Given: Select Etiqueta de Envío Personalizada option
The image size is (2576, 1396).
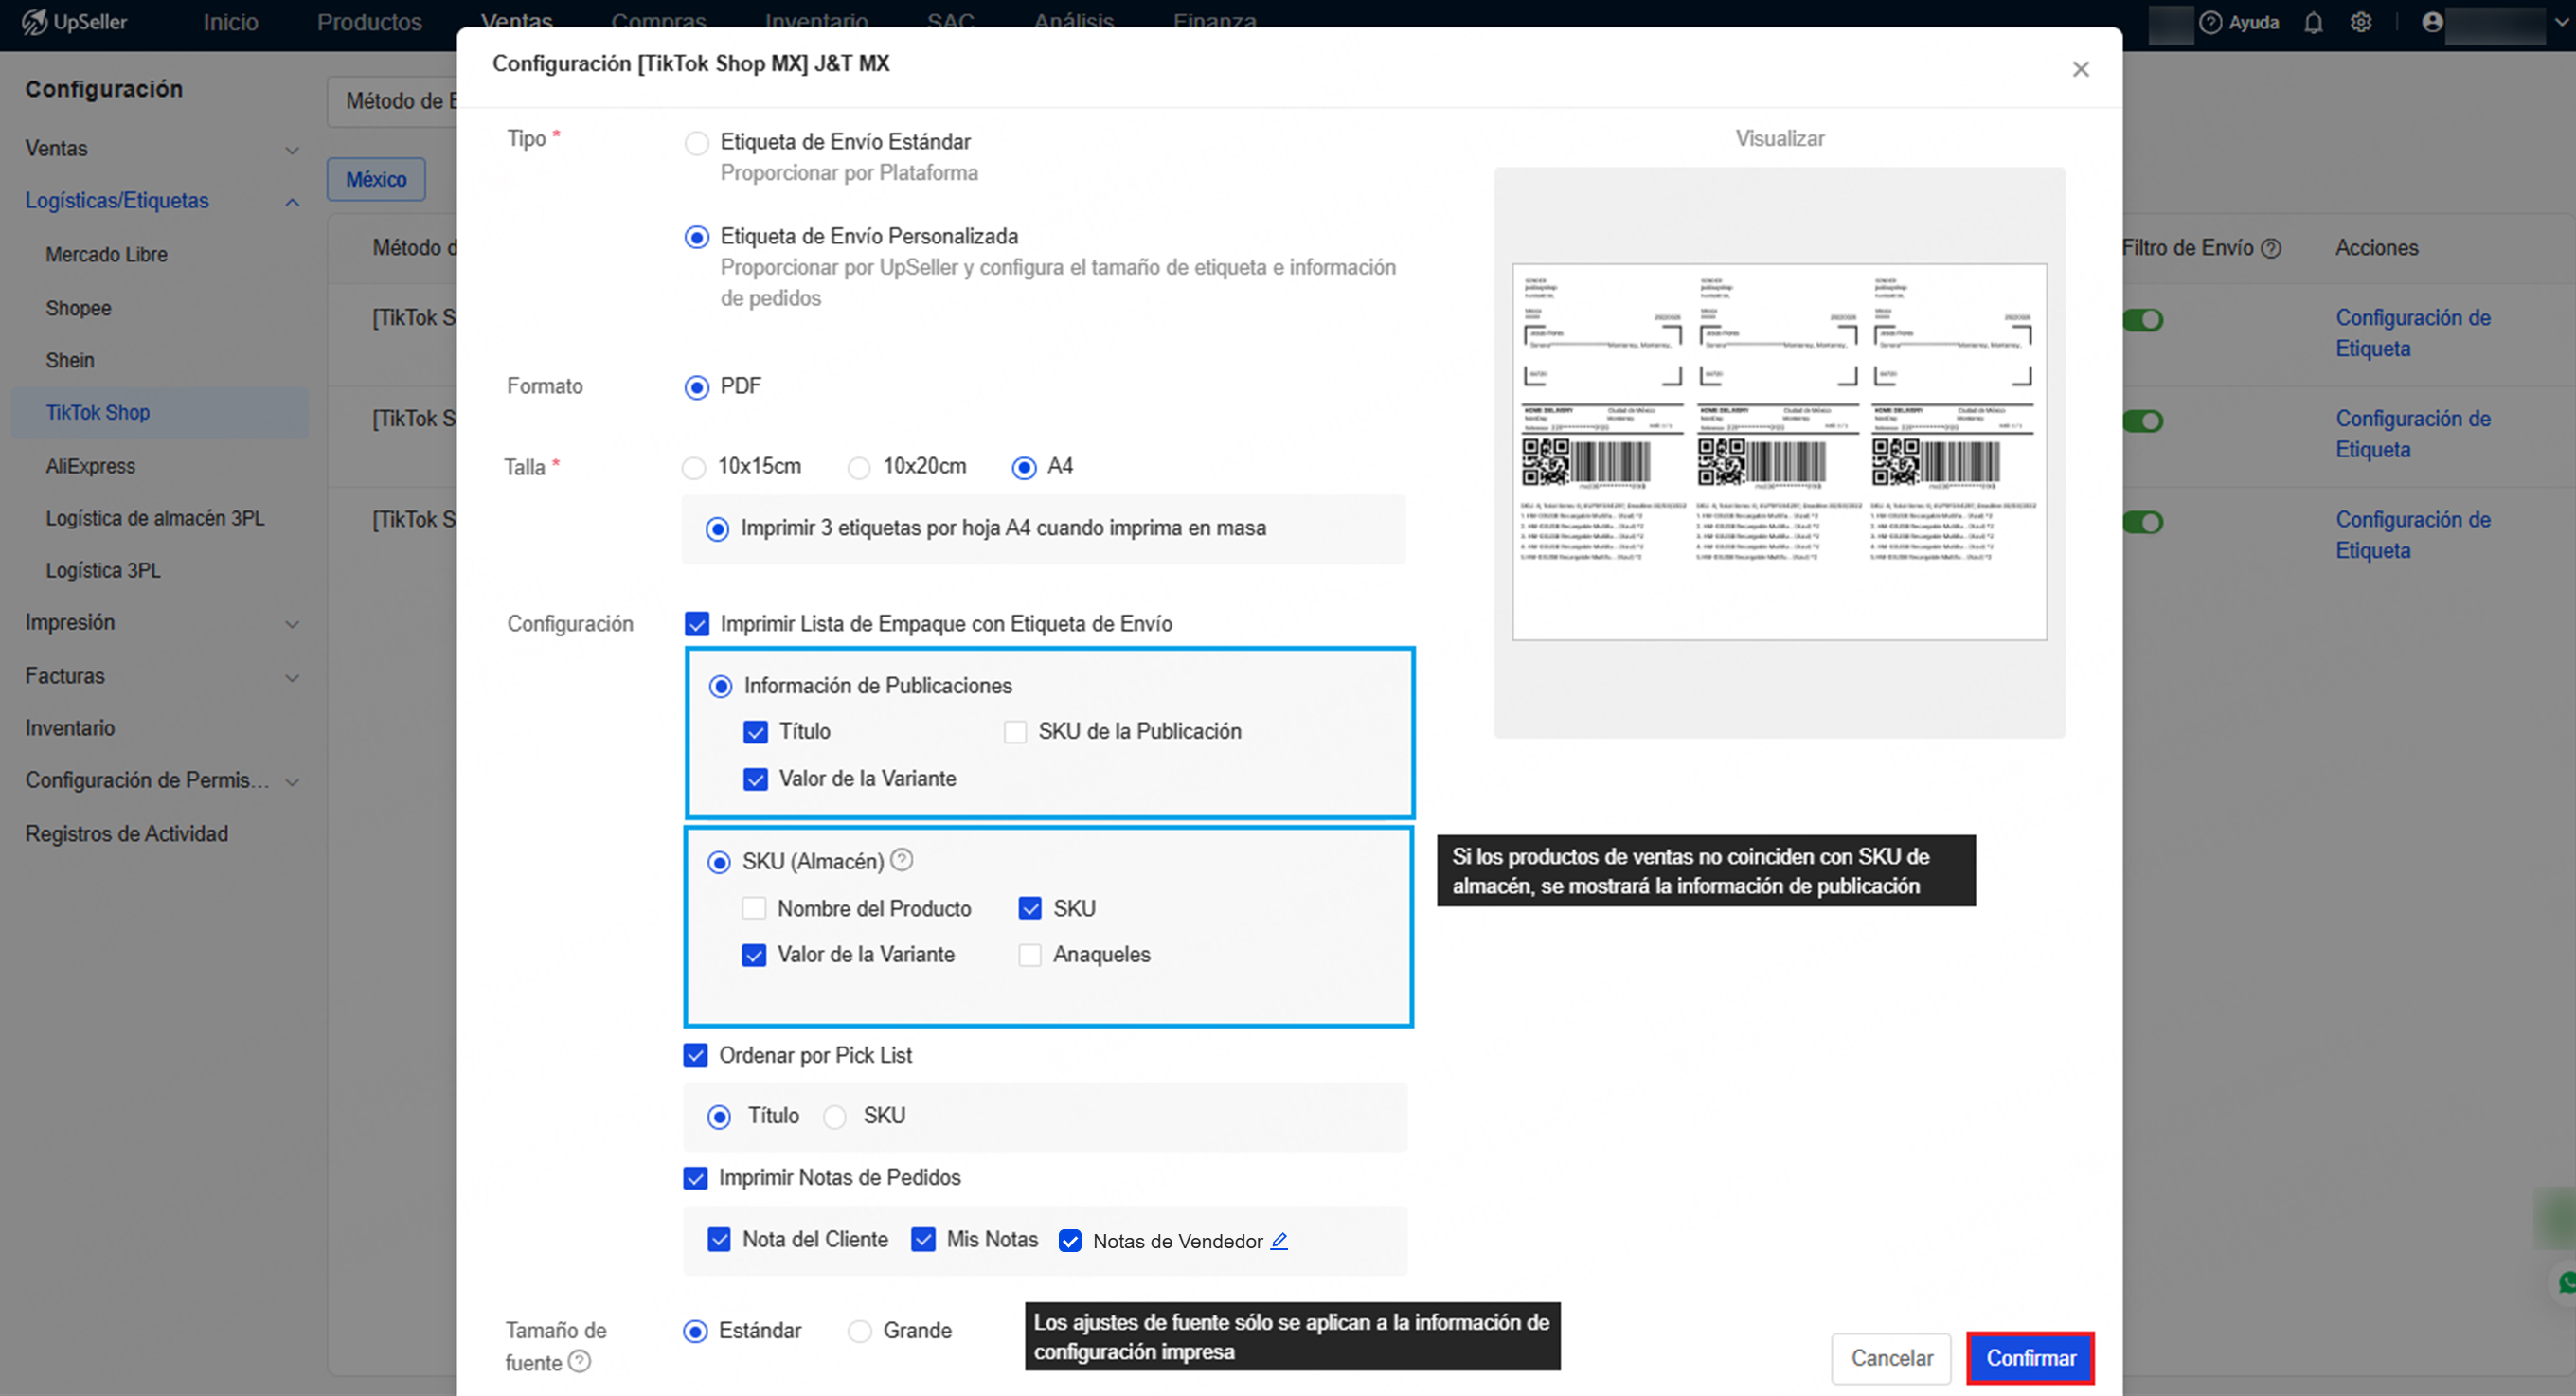Looking at the screenshot, I should coord(697,237).
